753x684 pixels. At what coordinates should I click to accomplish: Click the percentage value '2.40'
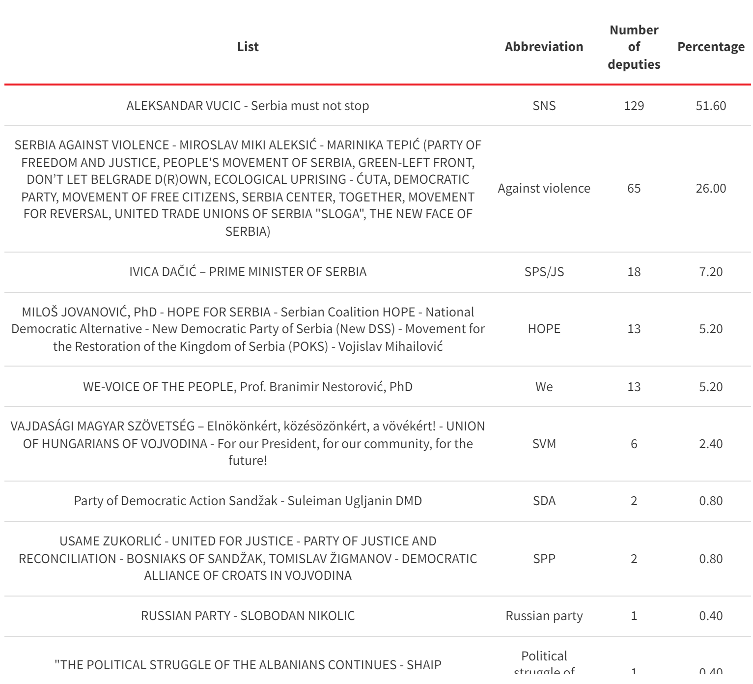(x=711, y=444)
